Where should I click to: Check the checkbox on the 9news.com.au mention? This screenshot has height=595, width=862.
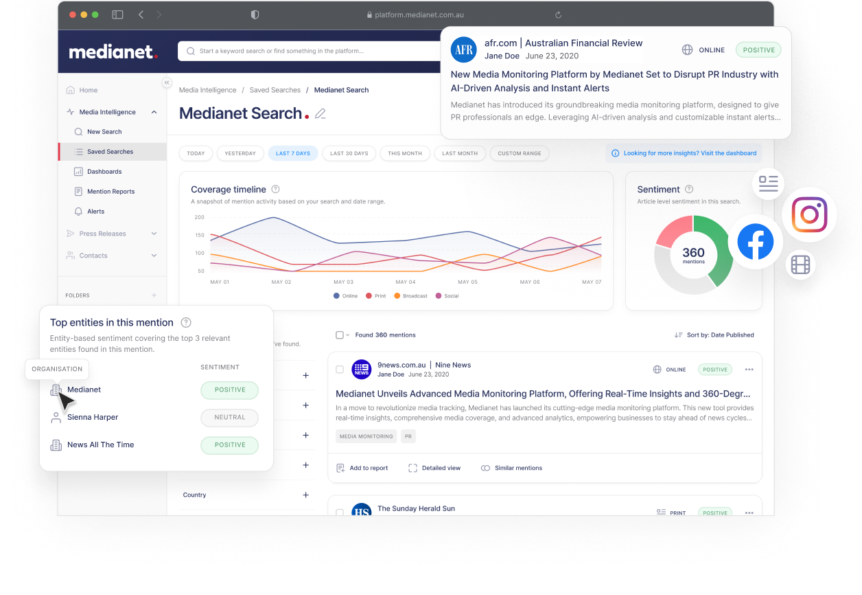pyautogui.click(x=340, y=369)
